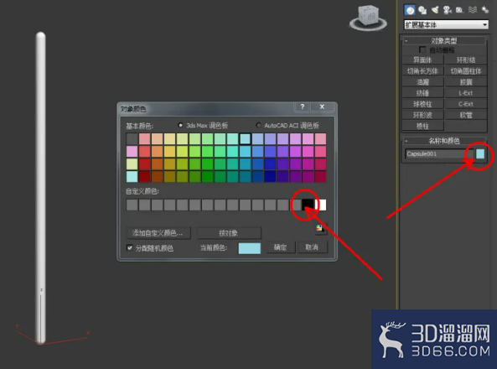Viewport: 497px width, 369px height.
Task: Click the select-by-color icon in dialog
Action: 320,228
